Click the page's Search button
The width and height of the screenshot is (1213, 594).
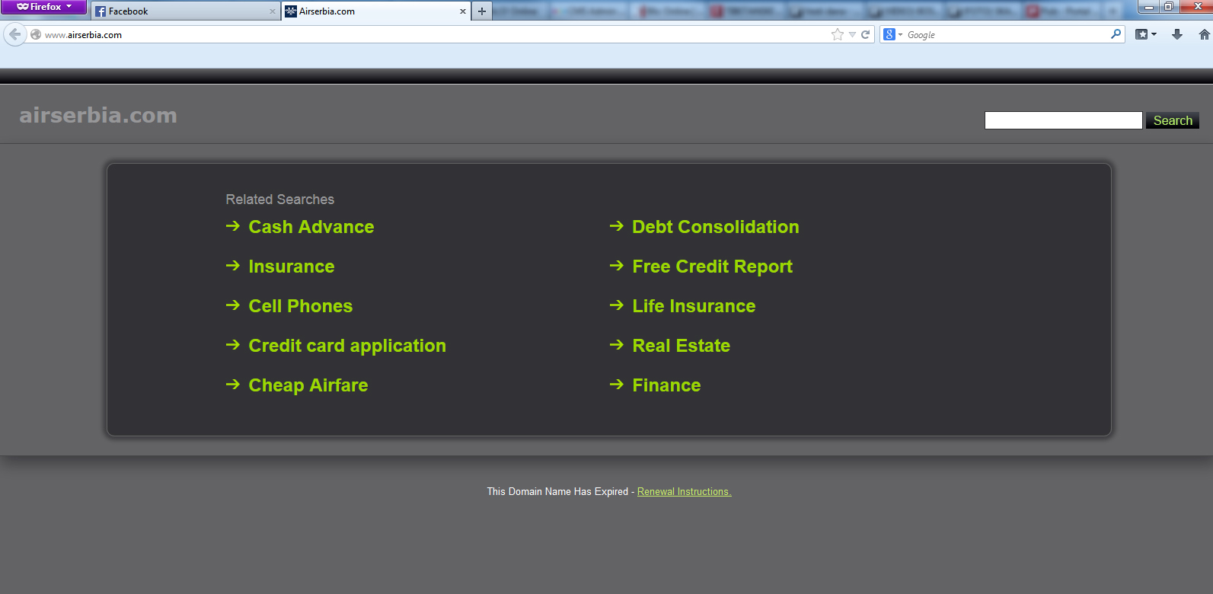[x=1172, y=120]
